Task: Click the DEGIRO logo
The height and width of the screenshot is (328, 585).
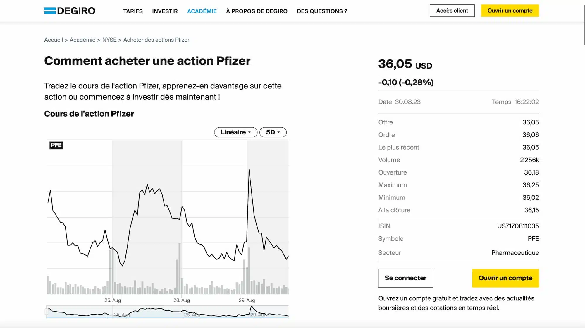Action: click(70, 11)
